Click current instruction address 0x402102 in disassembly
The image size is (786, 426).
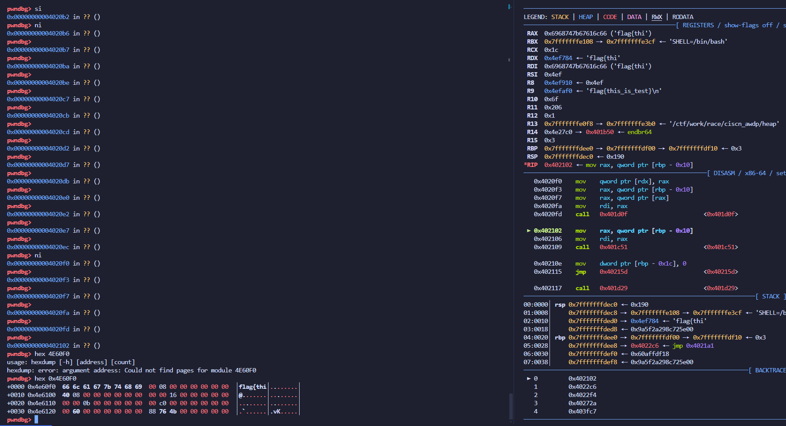pyautogui.click(x=548, y=231)
